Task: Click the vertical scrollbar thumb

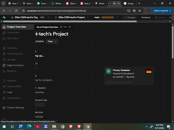Action: (173, 42)
